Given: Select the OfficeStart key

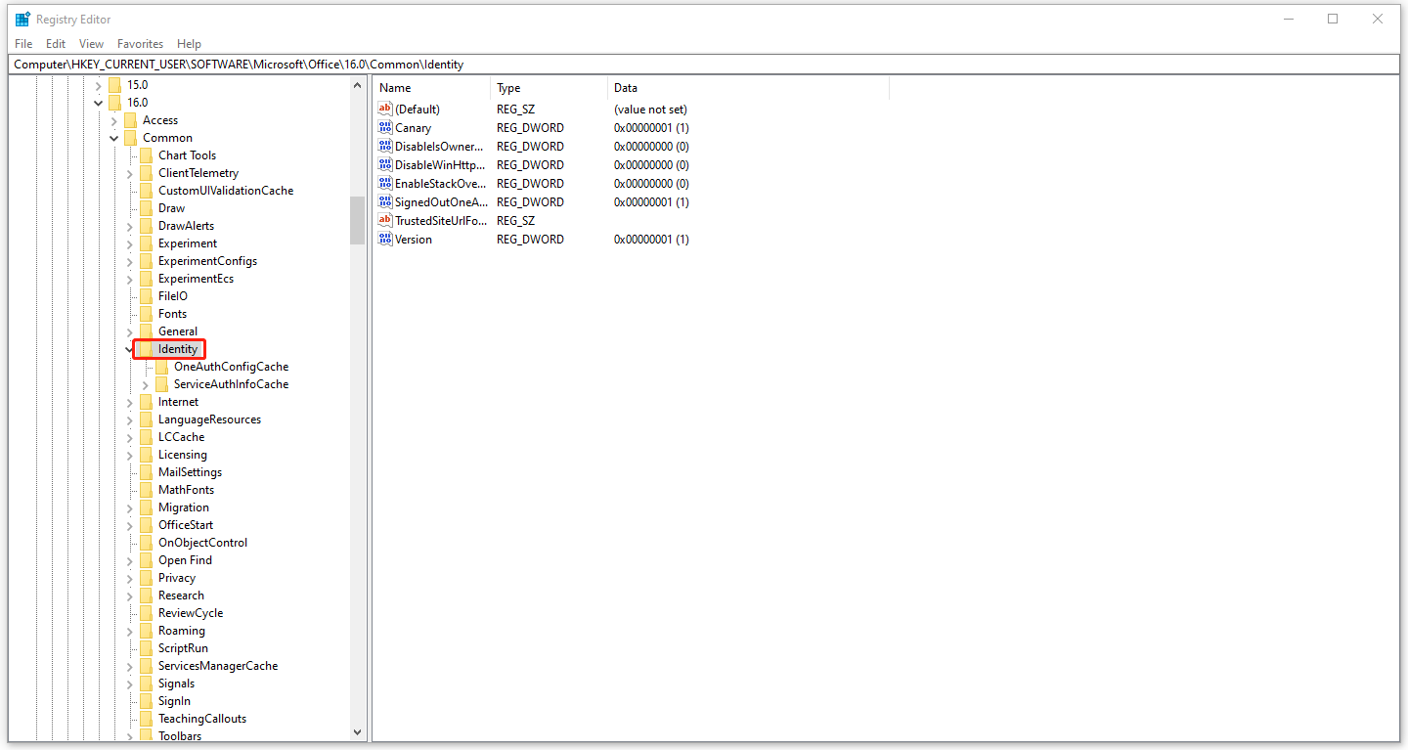Looking at the screenshot, I should pyautogui.click(x=186, y=525).
